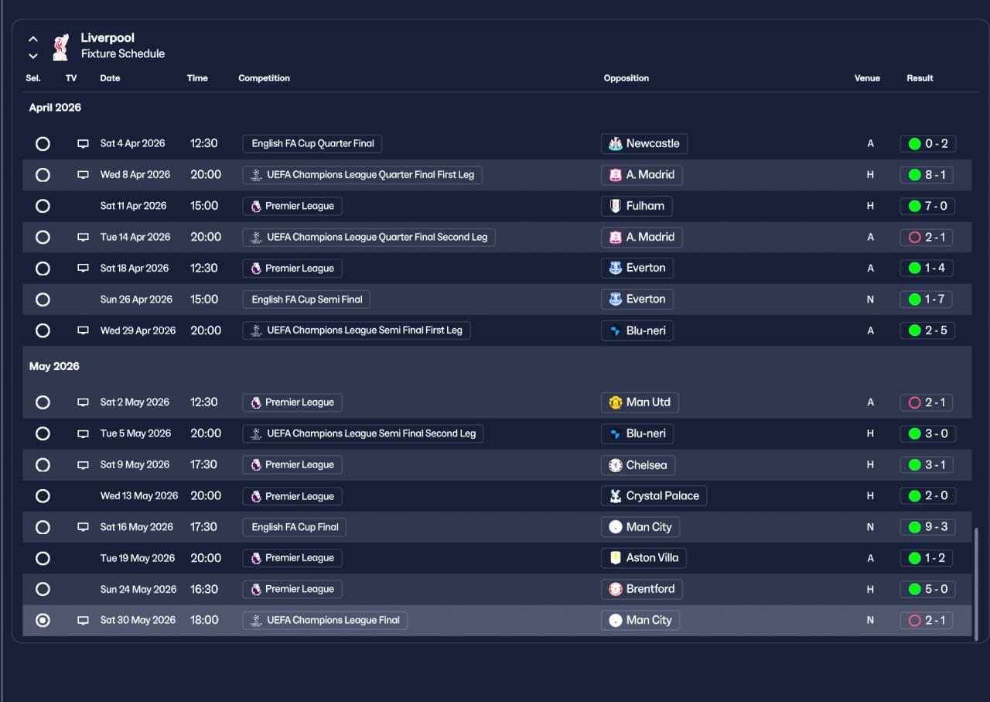The width and height of the screenshot is (990, 702).
Task: Click the down chevron beside Fixture Schedule
Action: coord(33,56)
